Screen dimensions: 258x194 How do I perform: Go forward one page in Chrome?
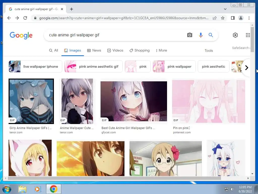[17, 18]
